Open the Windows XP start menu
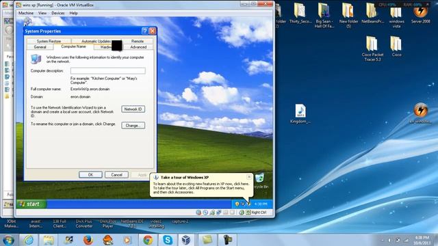The image size is (438, 246). click(31, 204)
